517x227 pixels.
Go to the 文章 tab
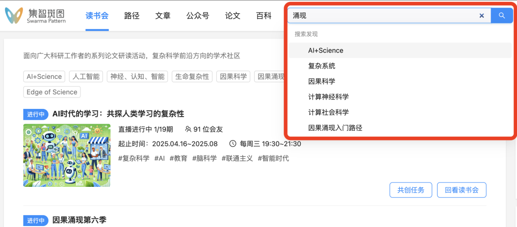coord(163,16)
